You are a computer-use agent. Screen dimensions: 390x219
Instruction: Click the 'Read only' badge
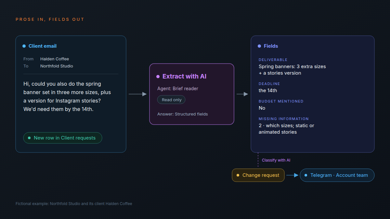click(x=171, y=100)
